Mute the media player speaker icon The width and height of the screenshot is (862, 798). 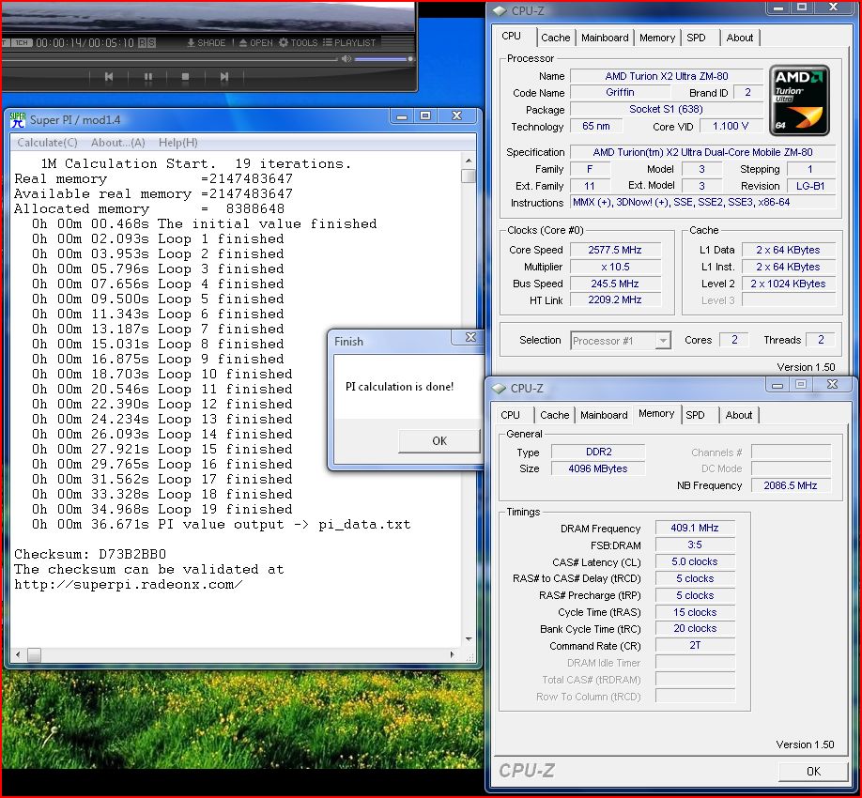click(x=346, y=59)
